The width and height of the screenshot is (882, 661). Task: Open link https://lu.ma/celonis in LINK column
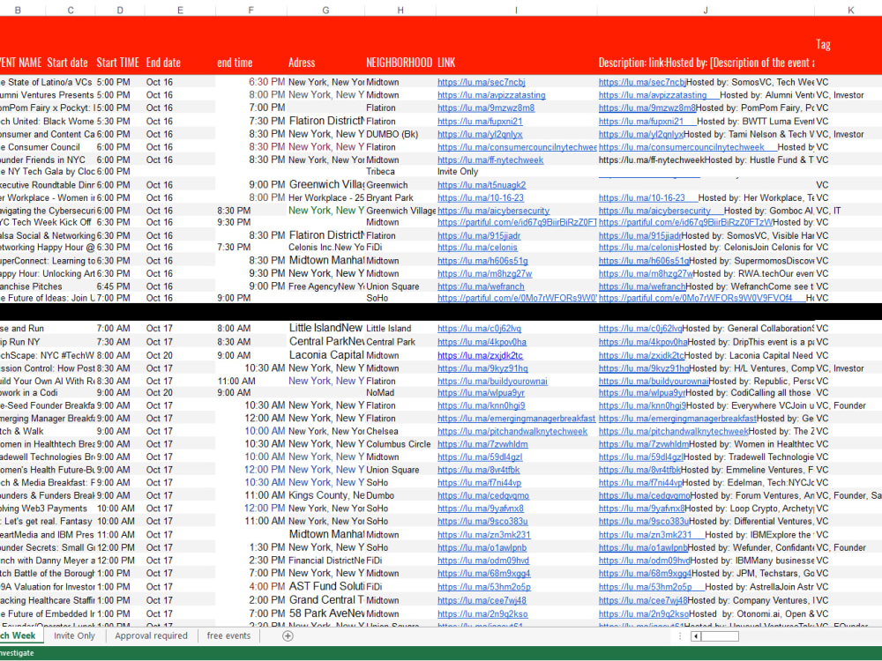pyautogui.click(x=477, y=248)
